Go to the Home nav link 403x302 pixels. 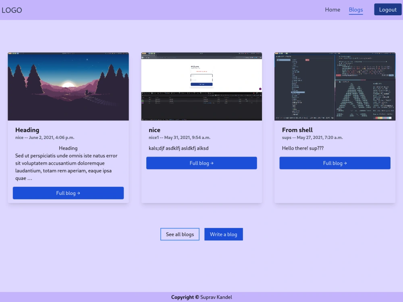pyautogui.click(x=332, y=10)
